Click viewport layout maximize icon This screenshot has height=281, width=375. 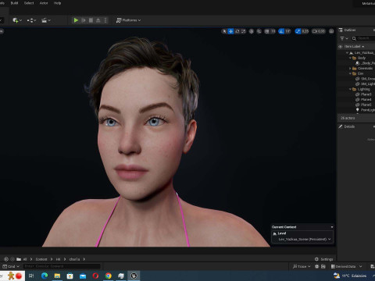tap(331, 31)
